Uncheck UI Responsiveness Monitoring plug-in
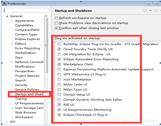161x126 pixels. pyautogui.click(x=59, y=110)
